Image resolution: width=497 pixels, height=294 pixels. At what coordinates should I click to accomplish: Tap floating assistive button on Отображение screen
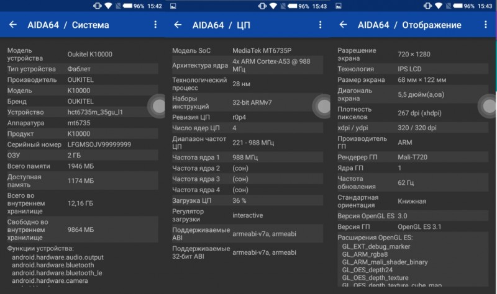point(487,106)
